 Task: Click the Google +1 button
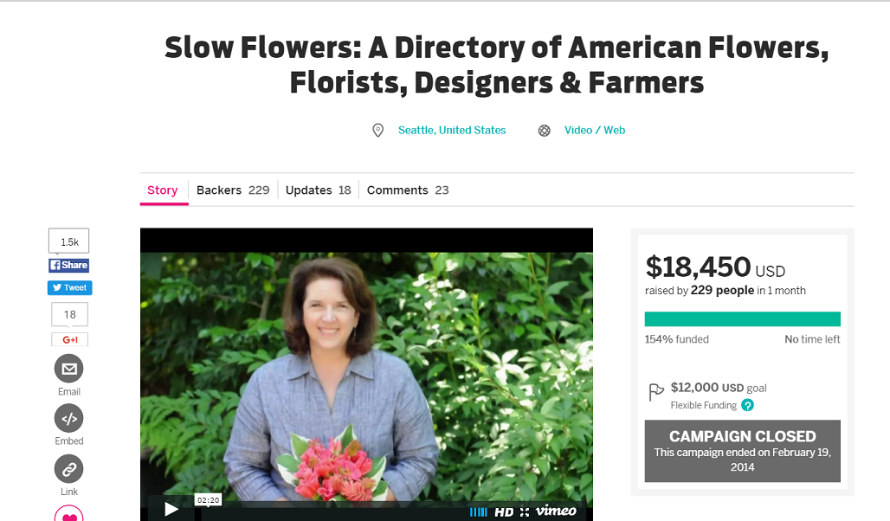[x=70, y=339]
